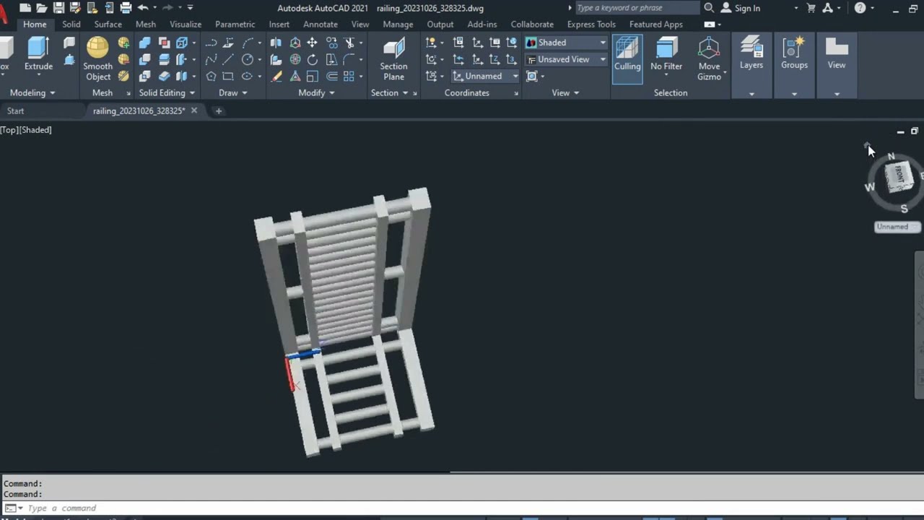Click the Erase tool icon
The width and height of the screenshot is (924, 520).
(x=276, y=76)
